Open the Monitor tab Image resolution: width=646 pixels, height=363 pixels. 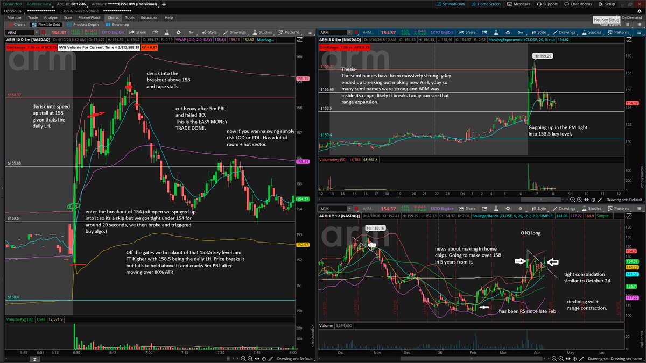pos(14,18)
